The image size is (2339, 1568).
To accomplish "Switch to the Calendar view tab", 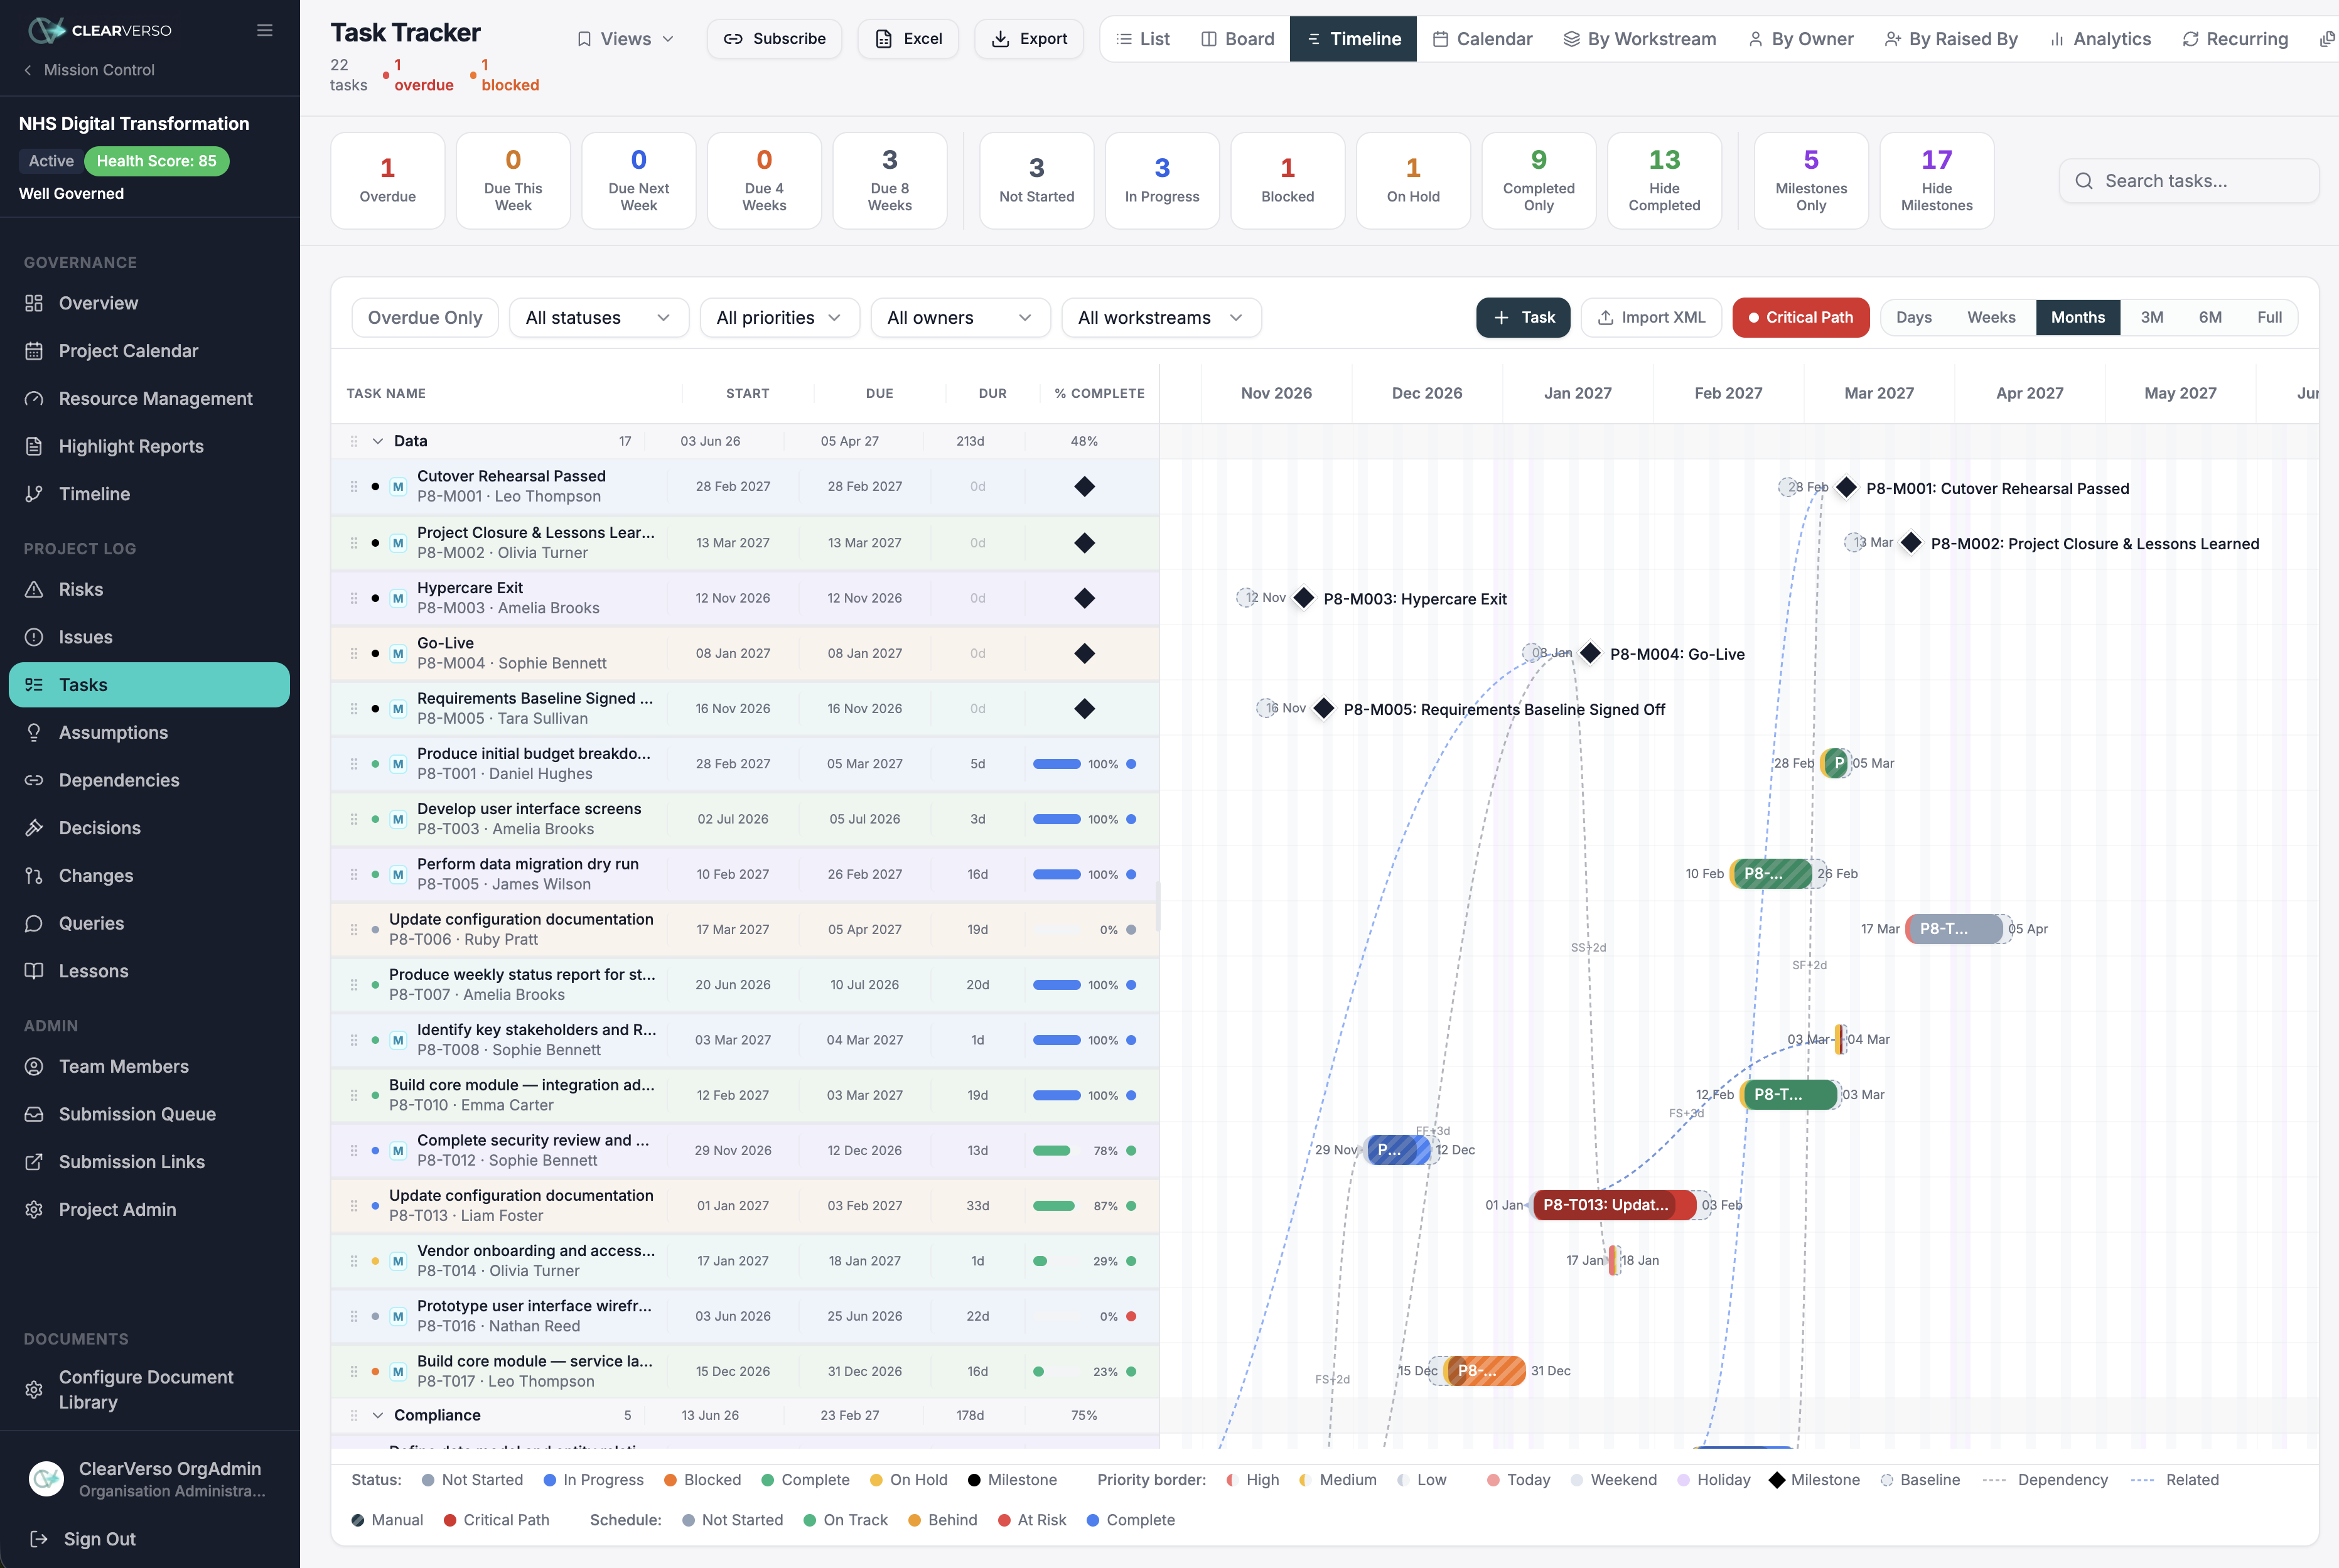I will coord(1482,39).
